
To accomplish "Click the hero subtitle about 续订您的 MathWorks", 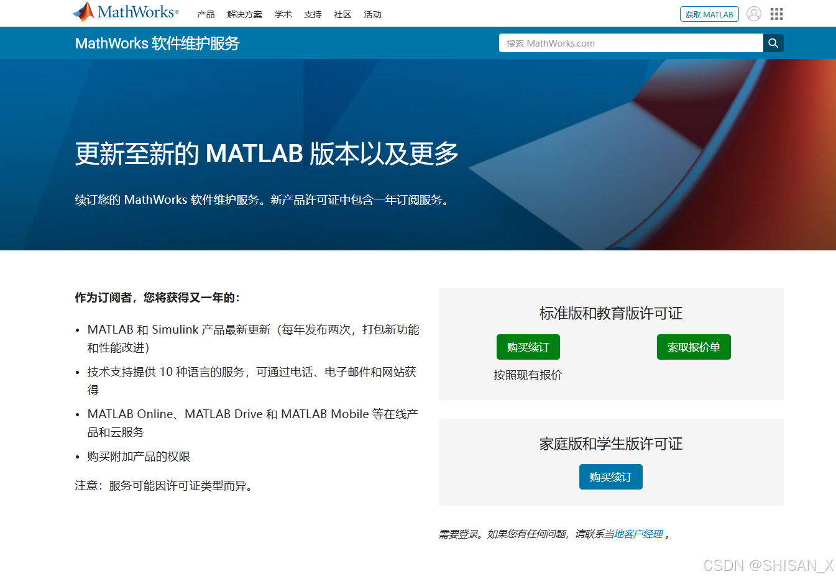I will pos(263,200).
